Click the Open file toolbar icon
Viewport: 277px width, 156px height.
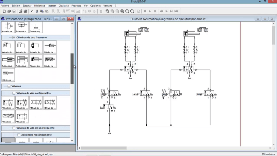(x=9, y=11)
